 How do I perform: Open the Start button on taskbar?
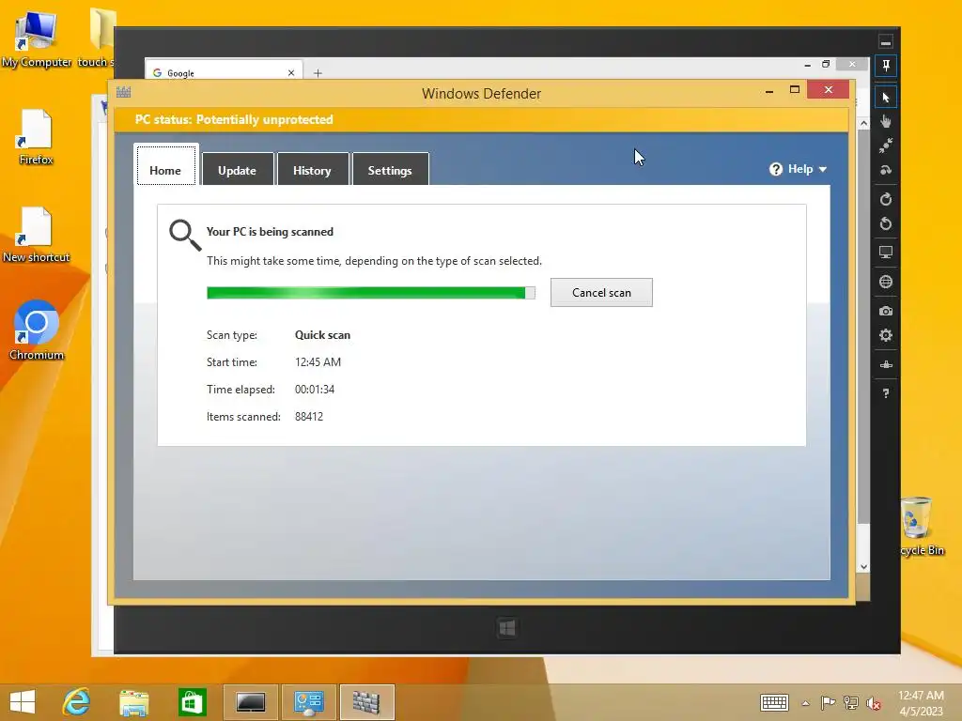click(x=23, y=702)
